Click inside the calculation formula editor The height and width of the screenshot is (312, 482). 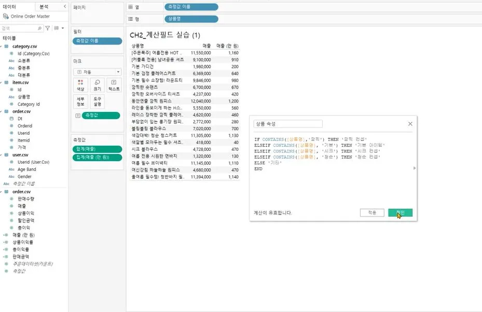point(333,169)
